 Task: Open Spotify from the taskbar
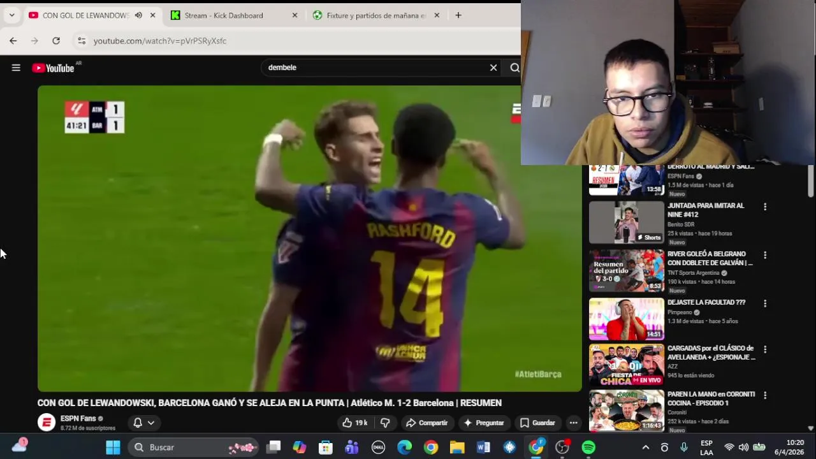pos(588,448)
